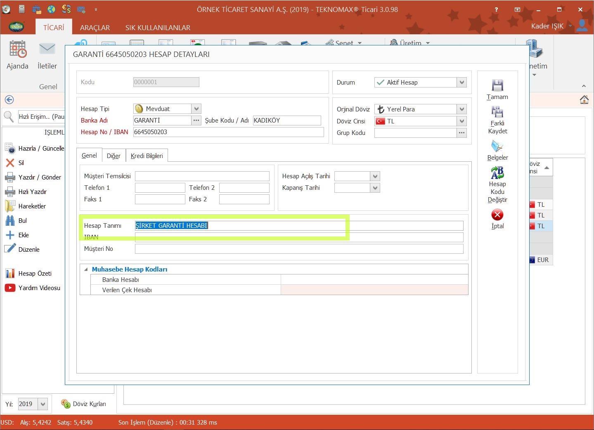Switch to the Genel tab
The height and width of the screenshot is (430, 594).
tap(89, 156)
